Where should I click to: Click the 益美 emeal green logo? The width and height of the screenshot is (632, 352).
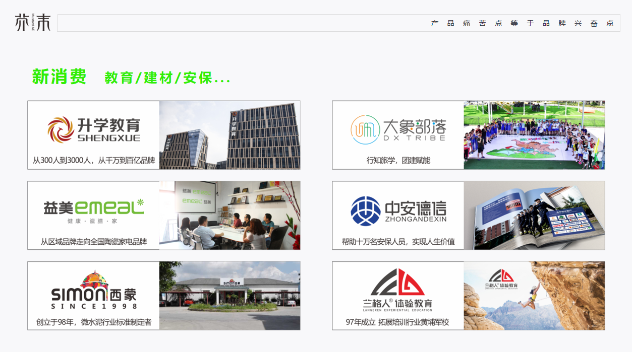pyautogui.click(x=94, y=207)
